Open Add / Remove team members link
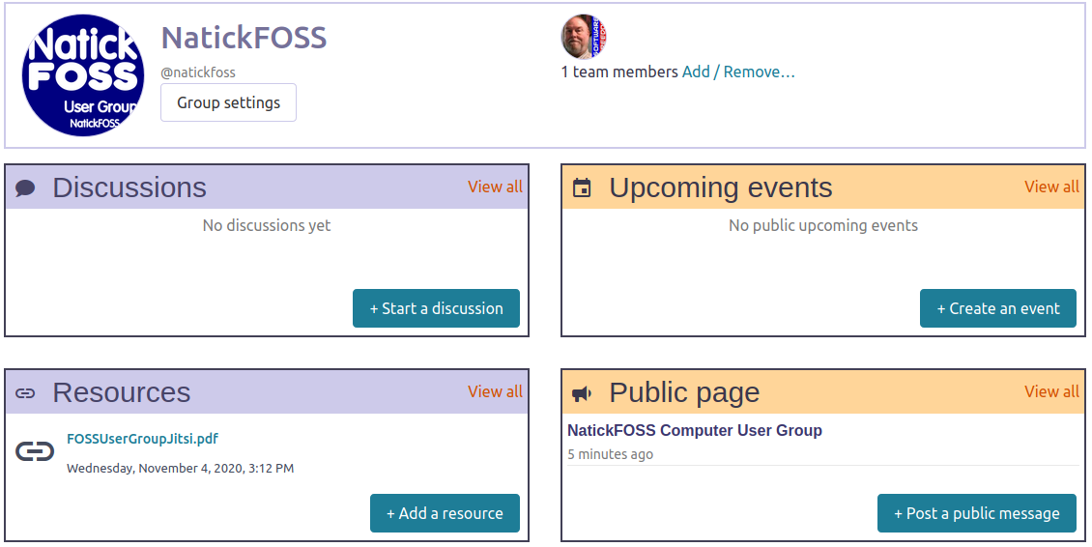 click(738, 72)
